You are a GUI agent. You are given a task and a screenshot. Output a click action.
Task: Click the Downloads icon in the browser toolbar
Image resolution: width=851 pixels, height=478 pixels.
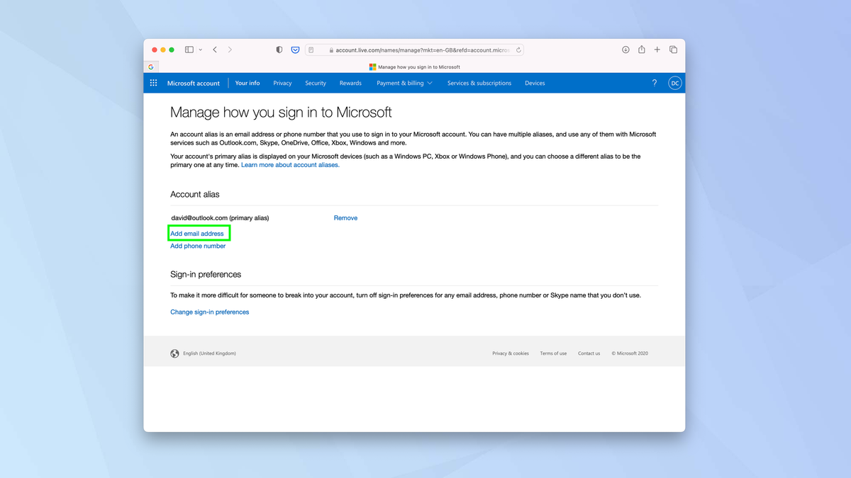tap(625, 50)
